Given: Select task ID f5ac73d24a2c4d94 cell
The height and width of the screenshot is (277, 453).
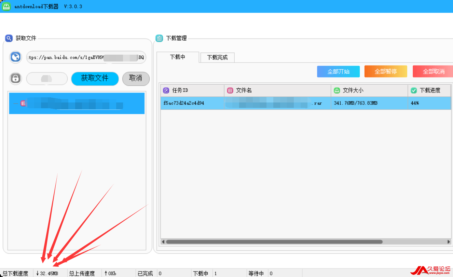Looking at the screenshot, I should point(192,103).
